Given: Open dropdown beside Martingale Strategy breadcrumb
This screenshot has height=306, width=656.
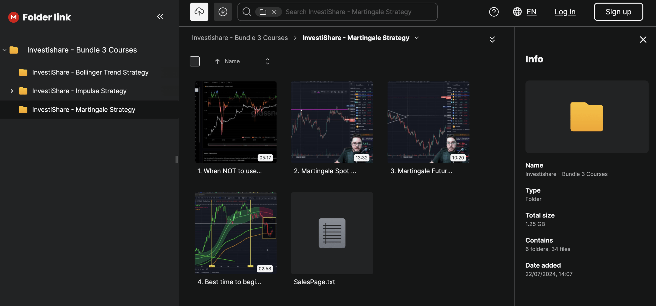Looking at the screenshot, I should click(x=417, y=38).
